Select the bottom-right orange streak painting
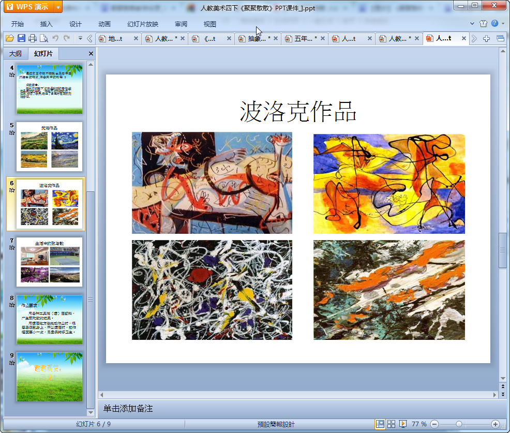This screenshot has width=510, height=433. [x=389, y=290]
